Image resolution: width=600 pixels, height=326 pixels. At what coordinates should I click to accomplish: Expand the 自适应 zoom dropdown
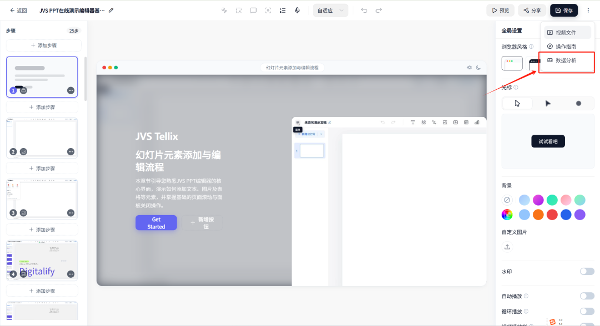click(x=331, y=11)
